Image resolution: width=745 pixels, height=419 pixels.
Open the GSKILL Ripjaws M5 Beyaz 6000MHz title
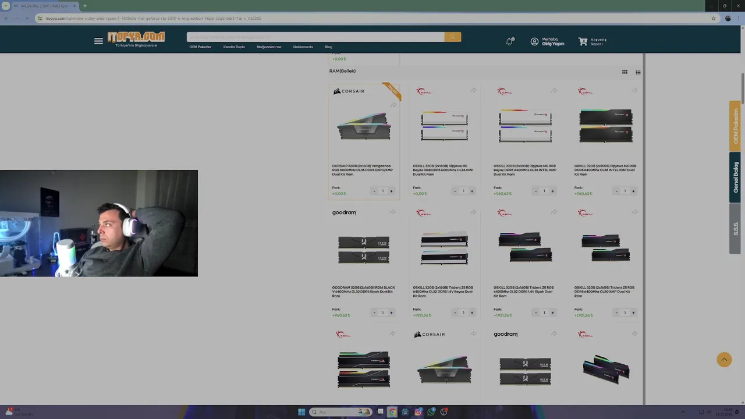pos(443,170)
